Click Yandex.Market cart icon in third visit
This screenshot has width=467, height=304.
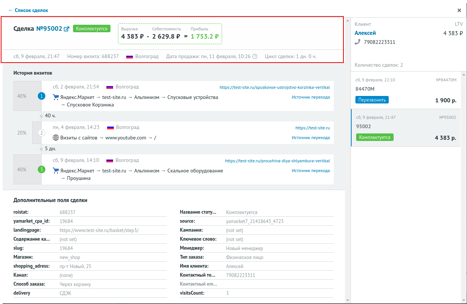pos(56,171)
